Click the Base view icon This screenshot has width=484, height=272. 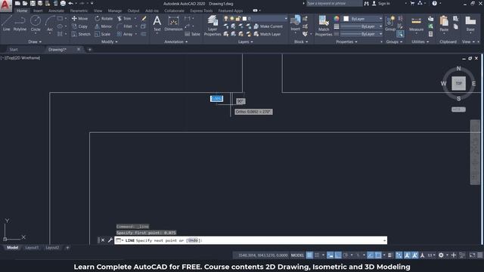pyautogui.click(x=470, y=23)
